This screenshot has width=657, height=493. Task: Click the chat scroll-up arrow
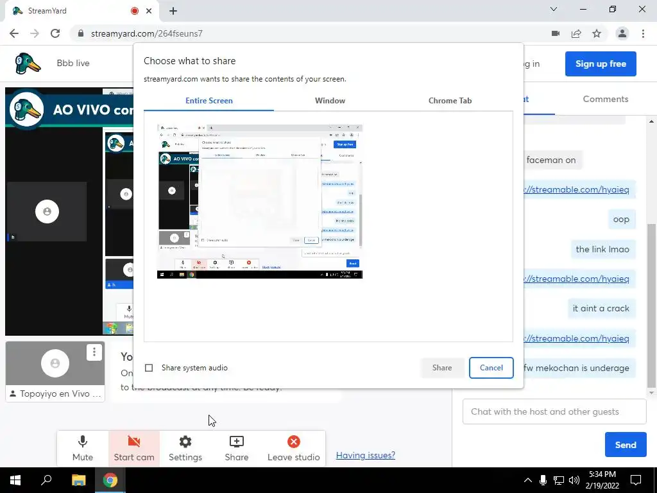[x=651, y=121]
